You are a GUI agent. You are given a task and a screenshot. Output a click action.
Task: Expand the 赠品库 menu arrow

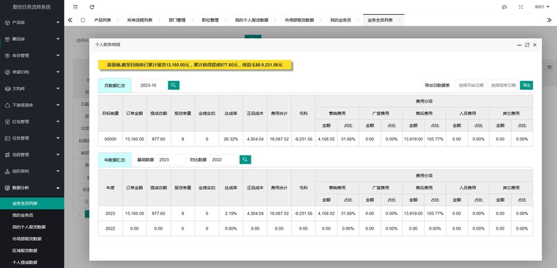pyautogui.click(x=58, y=39)
